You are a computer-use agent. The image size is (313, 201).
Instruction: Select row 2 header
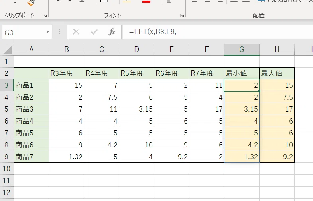pos(7,73)
